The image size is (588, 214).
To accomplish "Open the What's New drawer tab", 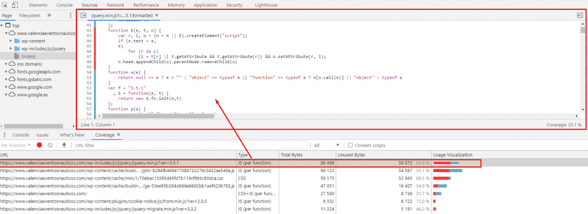I will 72,135.
